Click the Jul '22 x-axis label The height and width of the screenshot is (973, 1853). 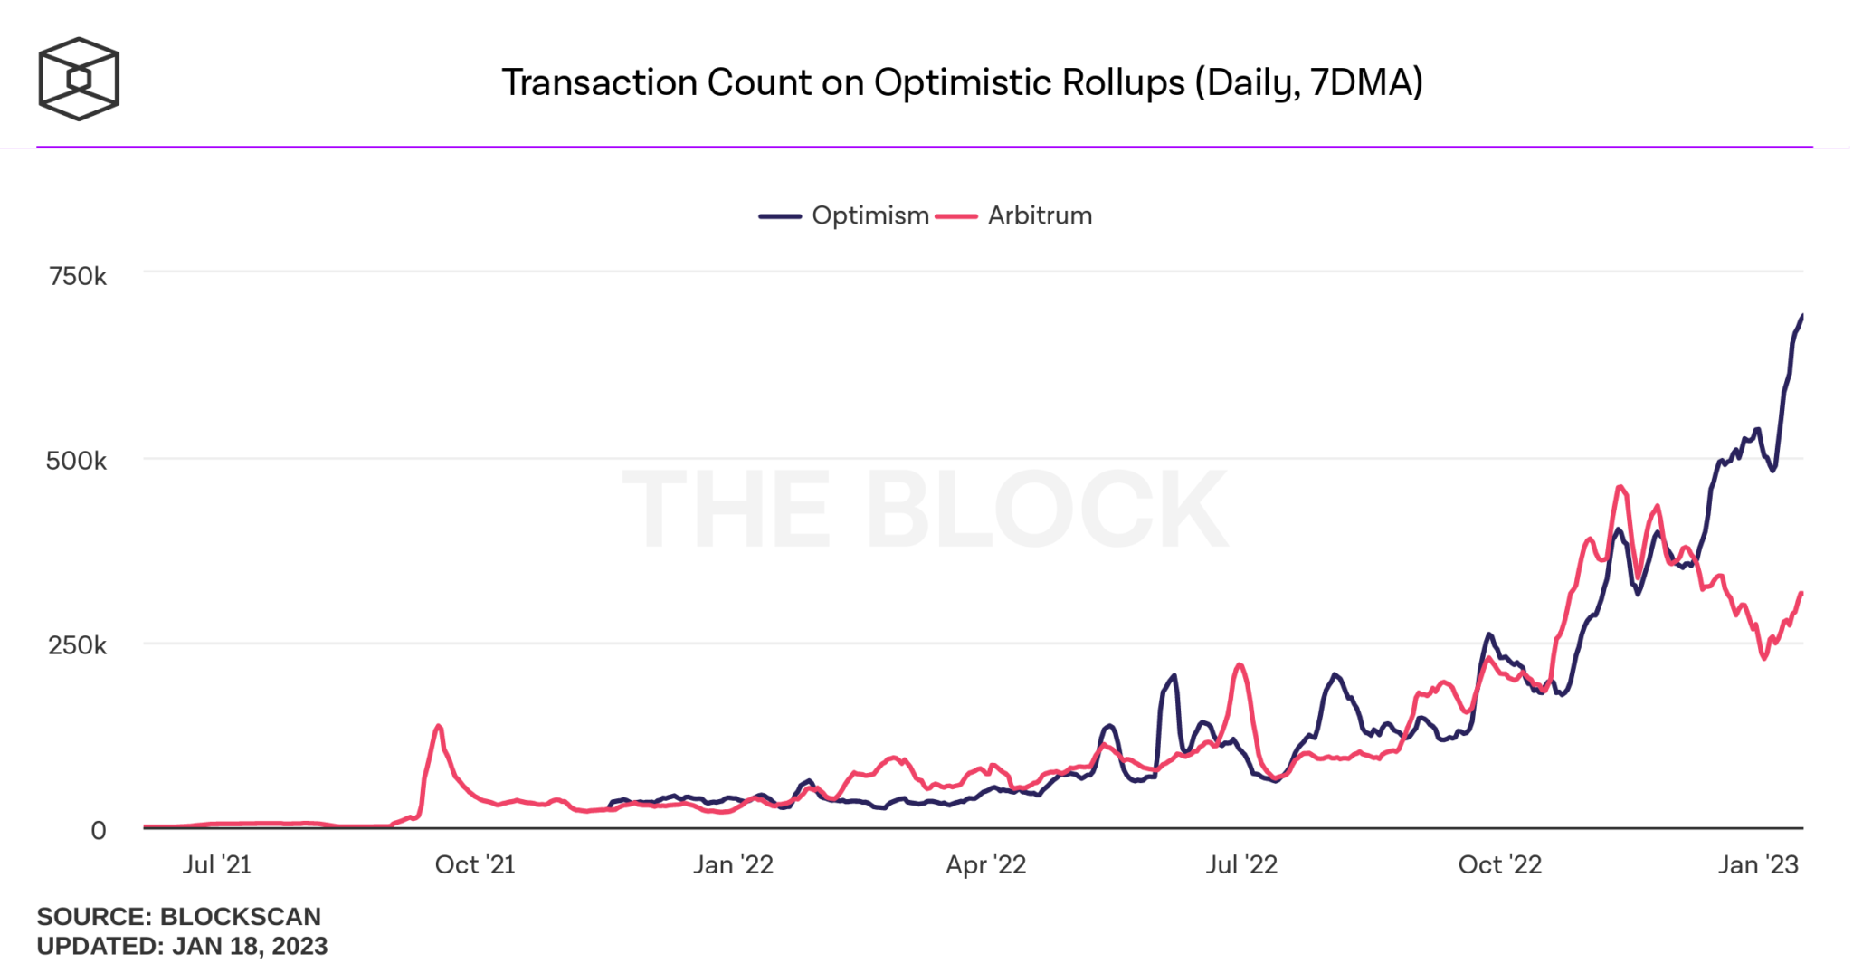click(x=1240, y=864)
